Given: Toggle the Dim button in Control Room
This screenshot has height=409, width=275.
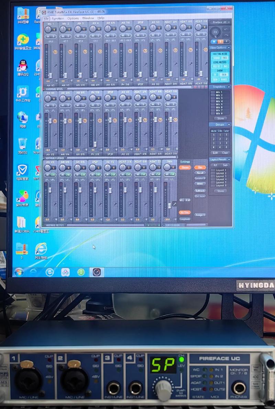Looking at the screenshot, I should (x=200, y=168).
